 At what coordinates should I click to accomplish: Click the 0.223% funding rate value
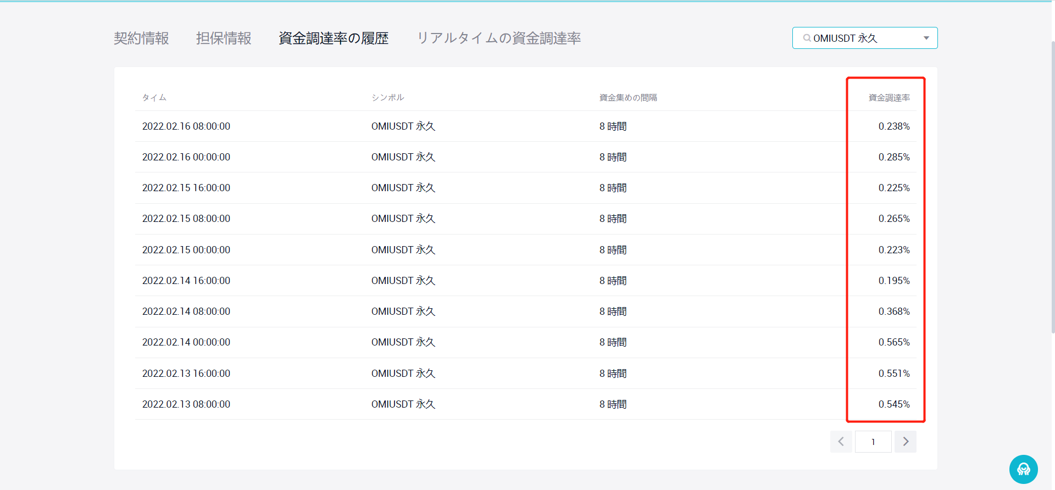pyautogui.click(x=894, y=250)
